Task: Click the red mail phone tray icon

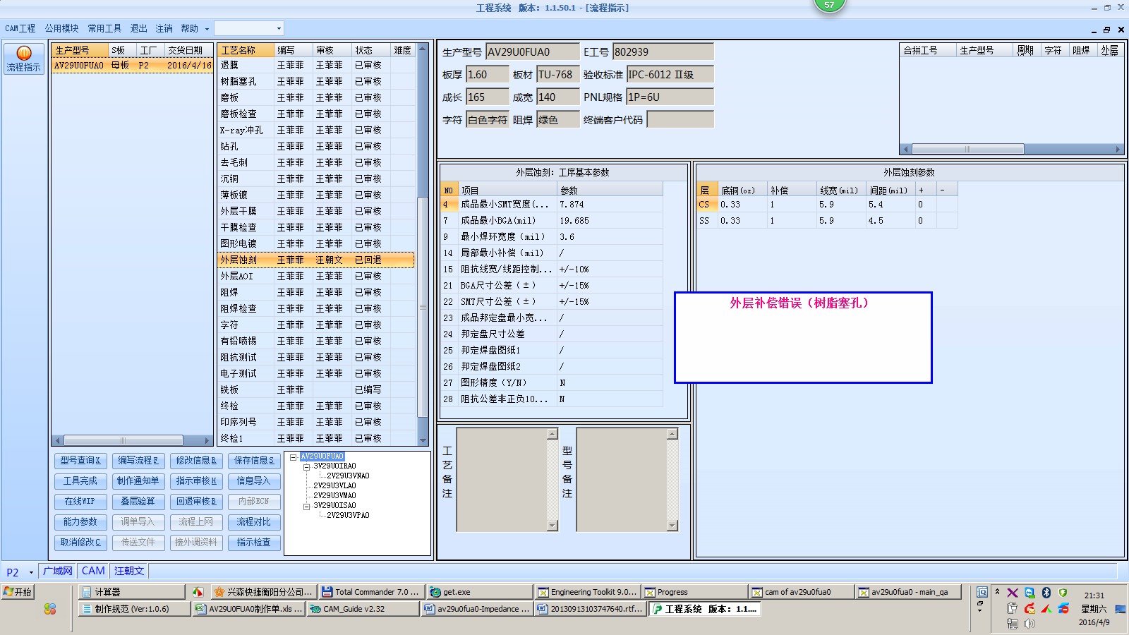Action: click(x=1030, y=608)
